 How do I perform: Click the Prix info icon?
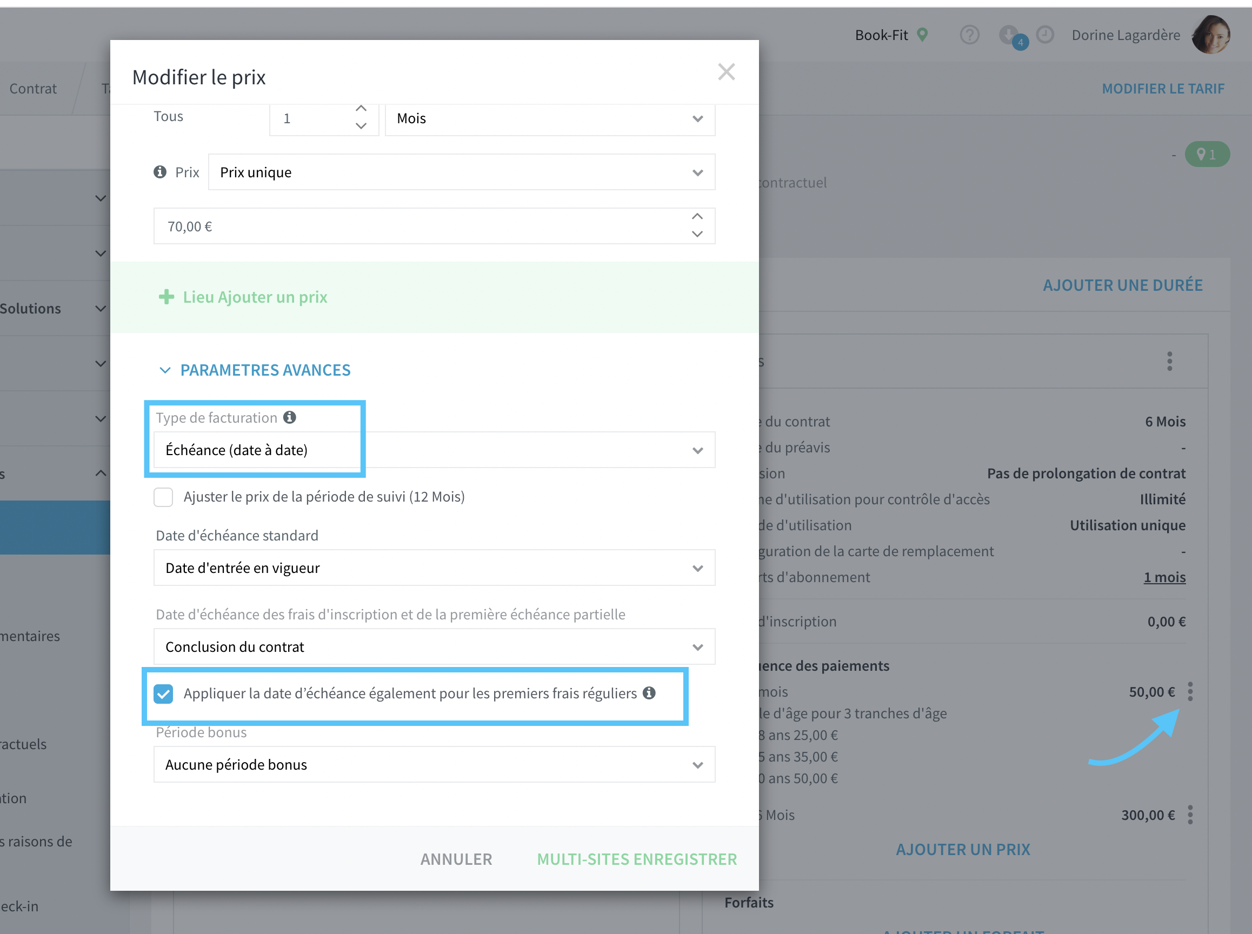pos(160,172)
